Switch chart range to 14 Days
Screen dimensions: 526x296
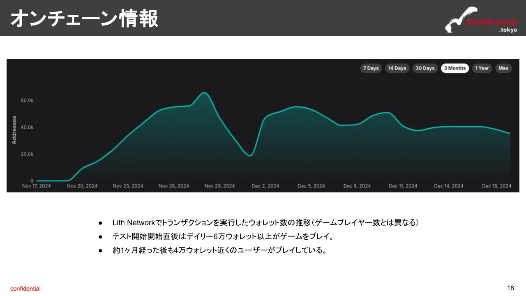(397, 68)
